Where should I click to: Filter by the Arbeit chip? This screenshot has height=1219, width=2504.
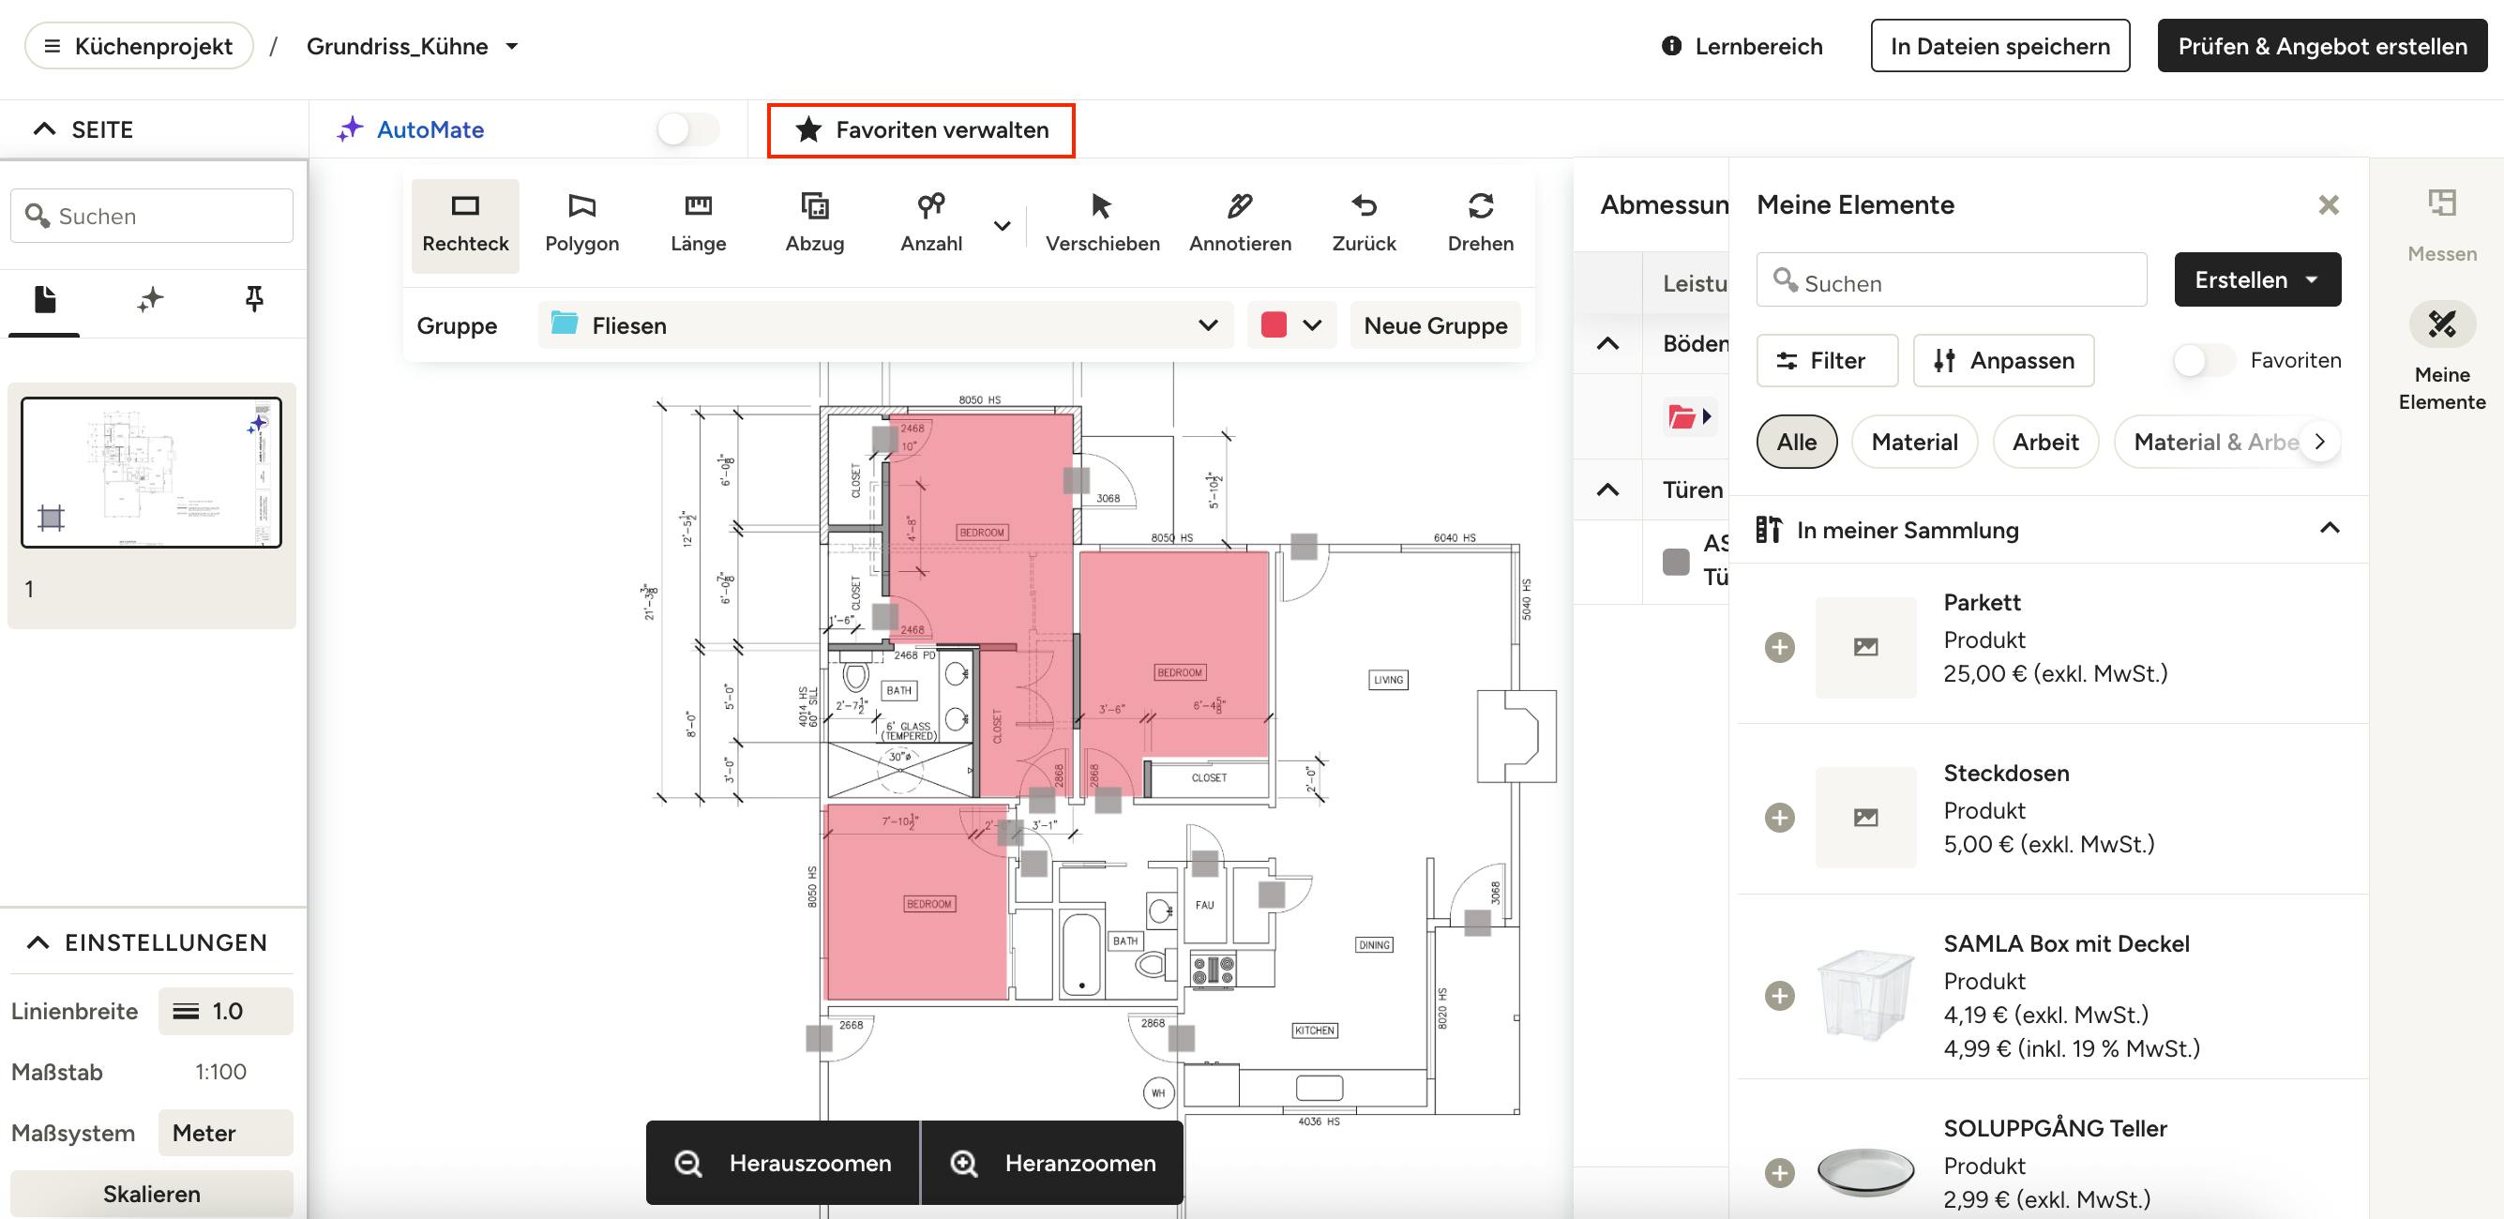(x=2045, y=442)
